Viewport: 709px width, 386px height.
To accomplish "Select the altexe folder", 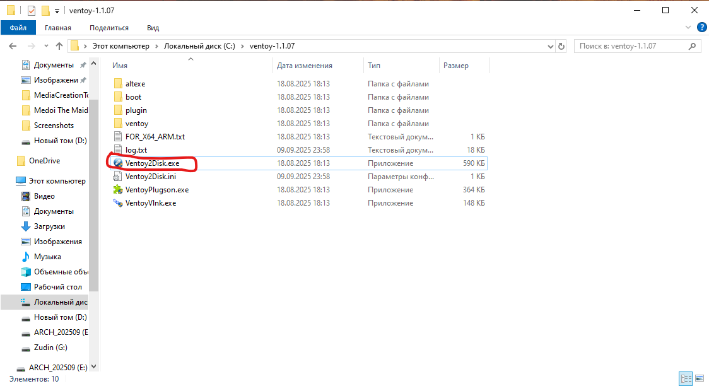I will (135, 84).
